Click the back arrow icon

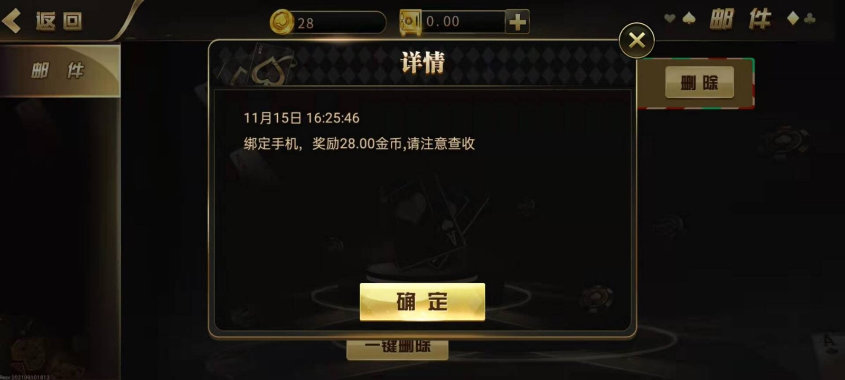[12, 21]
